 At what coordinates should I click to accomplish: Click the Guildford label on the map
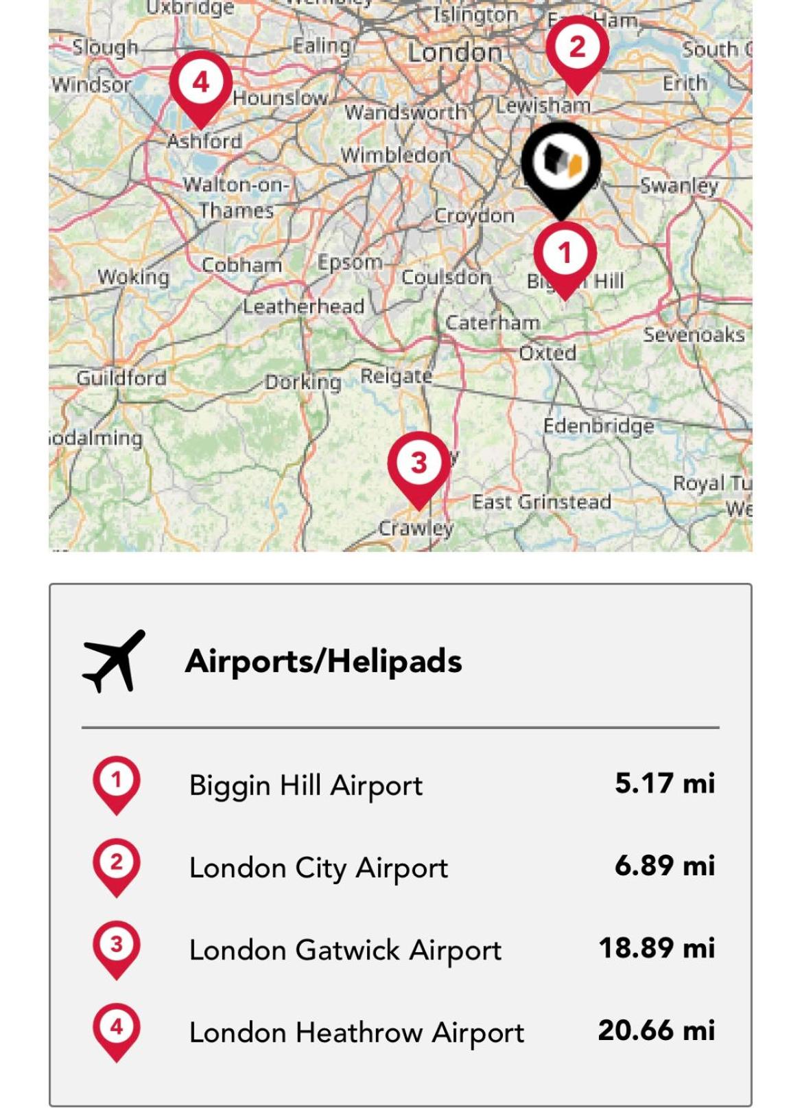pos(121,378)
